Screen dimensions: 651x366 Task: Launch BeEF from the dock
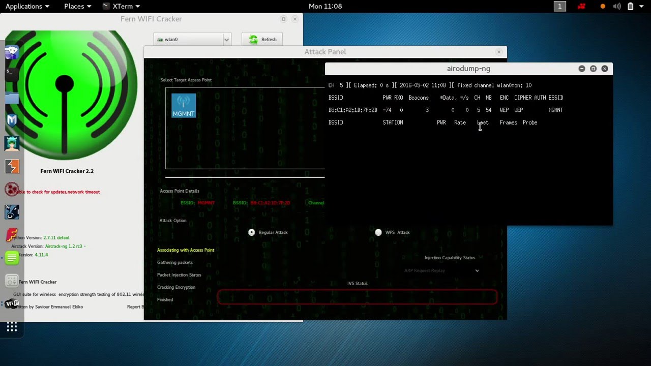click(x=12, y=212)
